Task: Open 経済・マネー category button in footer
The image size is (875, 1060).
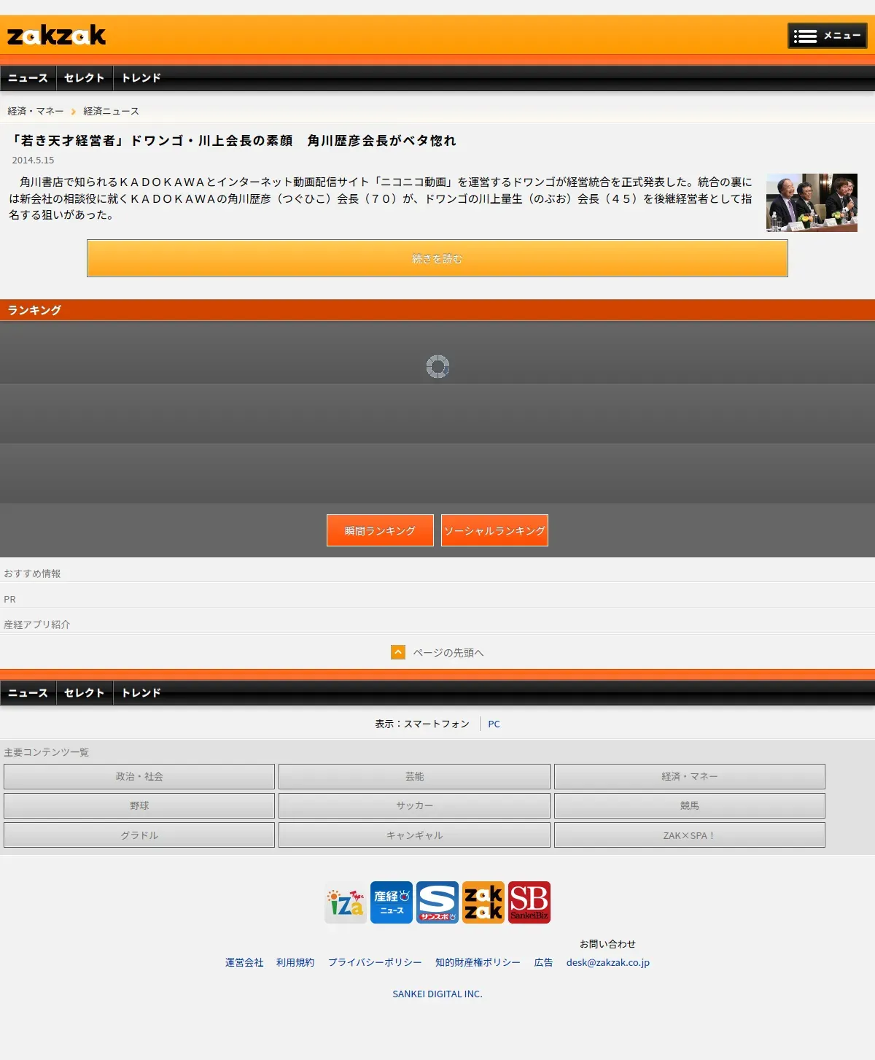Action: coord(690,776)
